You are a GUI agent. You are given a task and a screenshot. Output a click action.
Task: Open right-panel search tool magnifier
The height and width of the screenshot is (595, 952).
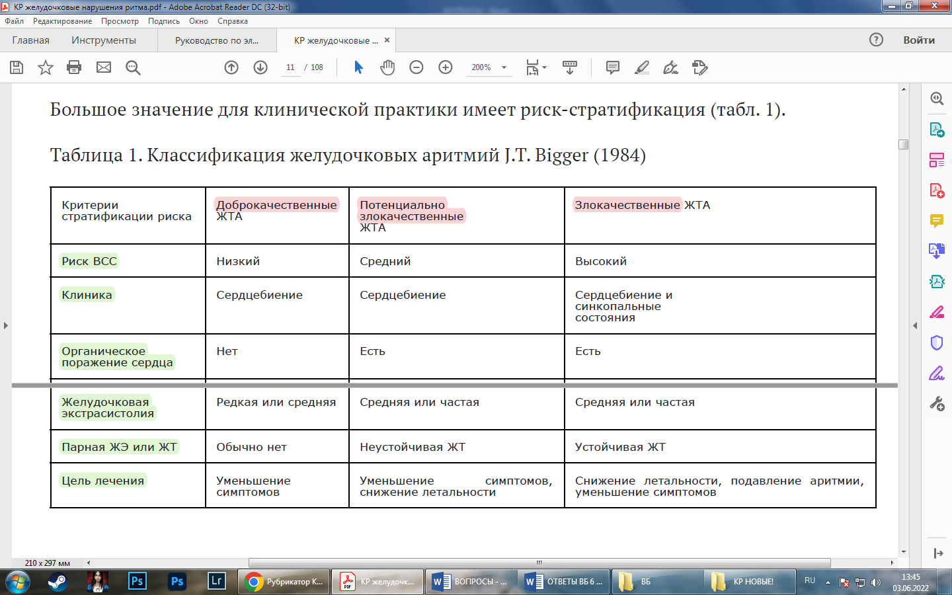click(937, 99)
